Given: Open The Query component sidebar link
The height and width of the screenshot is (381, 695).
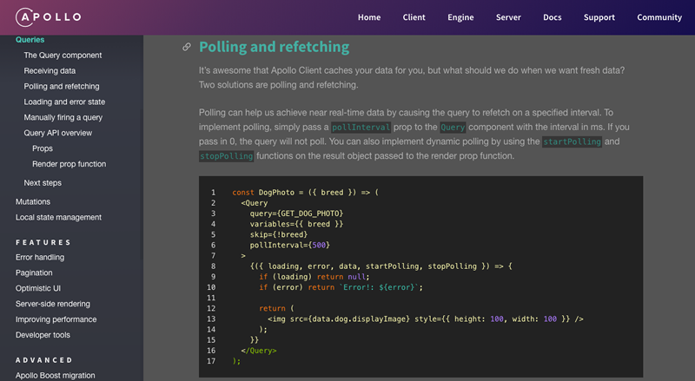Looking at the screenshot, I should tap(63, 55).
